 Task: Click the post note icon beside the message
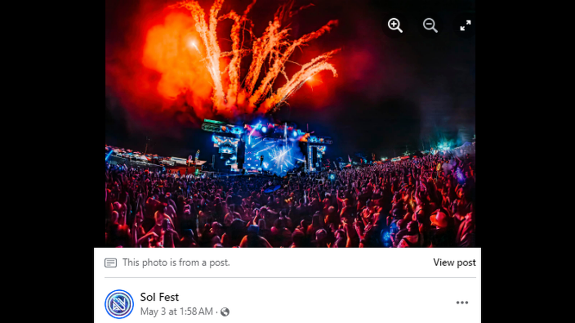(x=111, y=262)
